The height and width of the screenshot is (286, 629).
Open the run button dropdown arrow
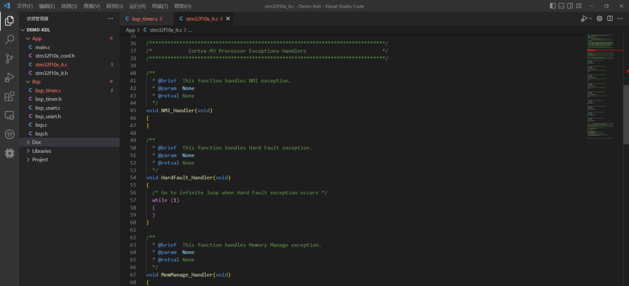[x=591, y=19]
